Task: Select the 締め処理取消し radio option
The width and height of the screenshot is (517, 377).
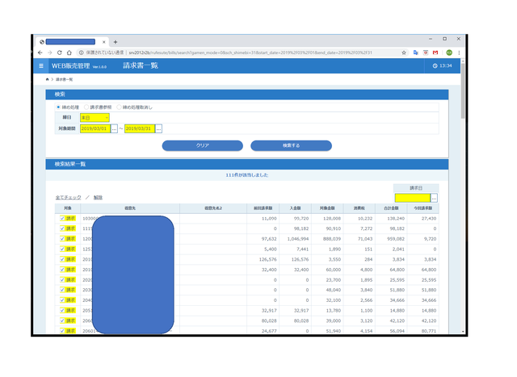Action: (120, 107)
